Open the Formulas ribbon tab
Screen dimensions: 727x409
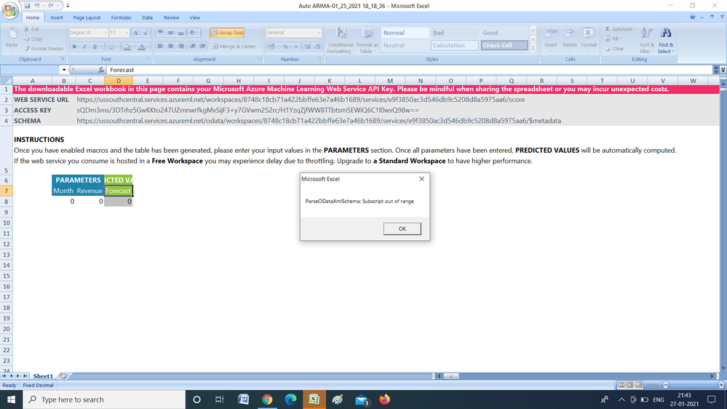point(121,17)
